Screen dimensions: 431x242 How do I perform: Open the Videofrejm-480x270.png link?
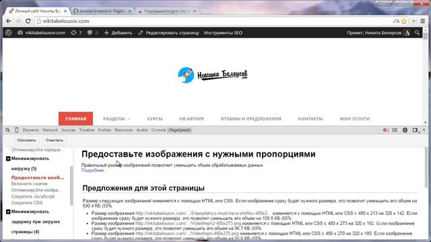click(x=187, y=233)
